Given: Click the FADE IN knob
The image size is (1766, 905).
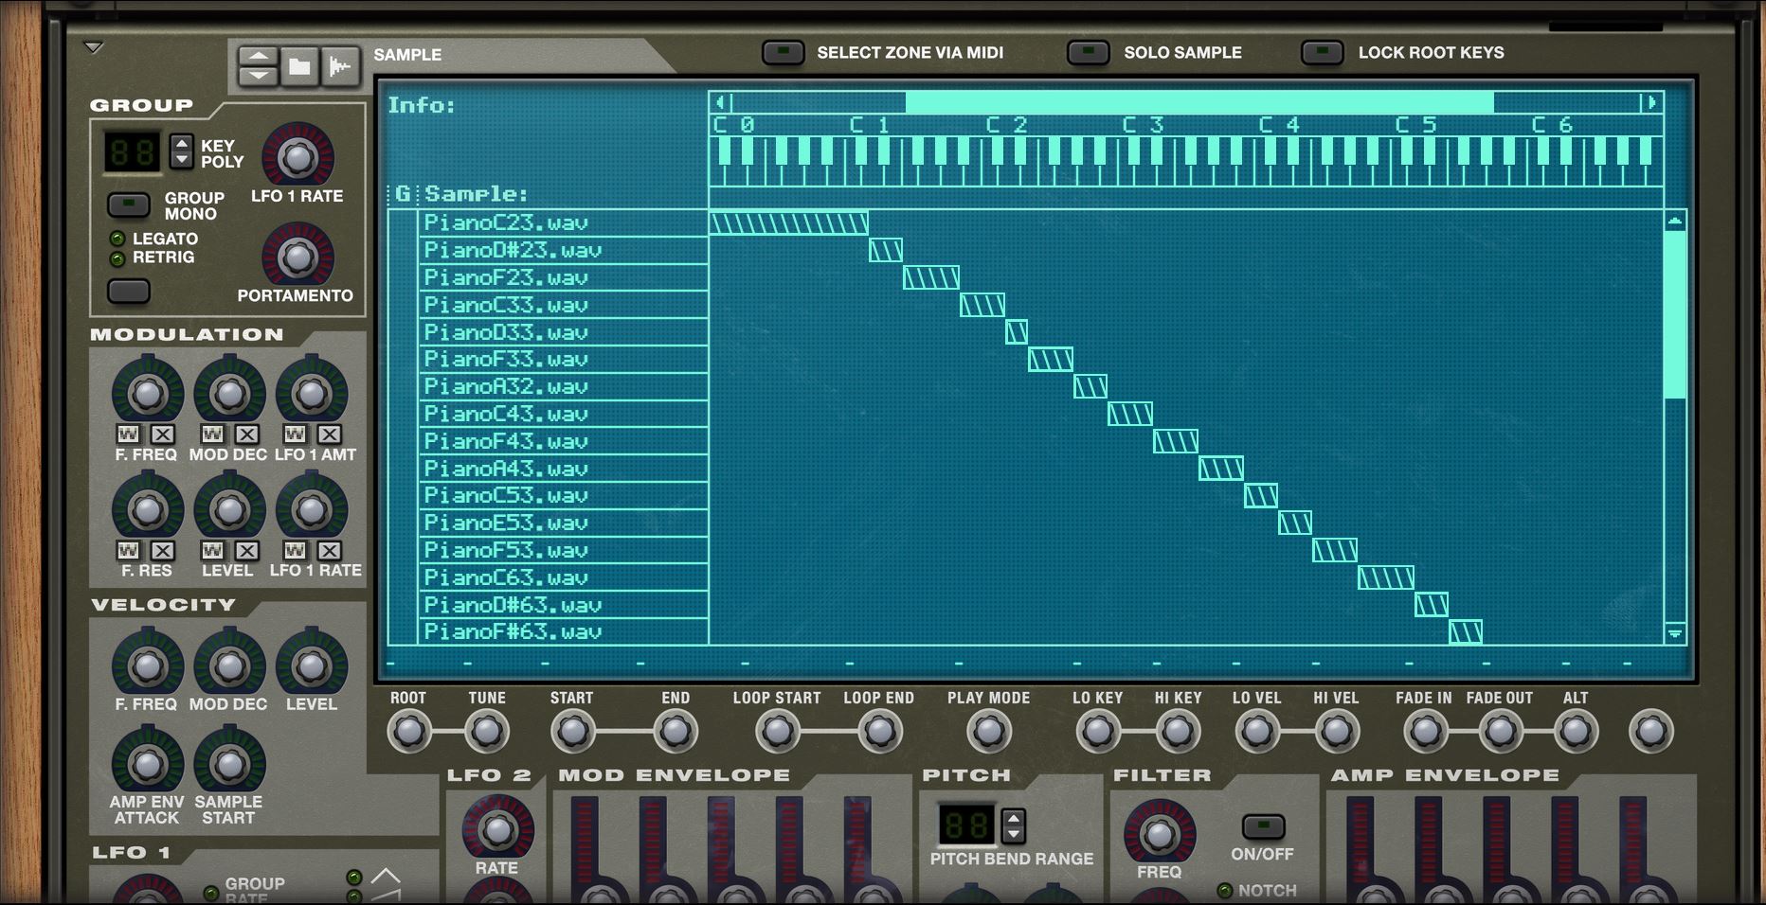Looking at the screenshot, I should point(1425,731).
